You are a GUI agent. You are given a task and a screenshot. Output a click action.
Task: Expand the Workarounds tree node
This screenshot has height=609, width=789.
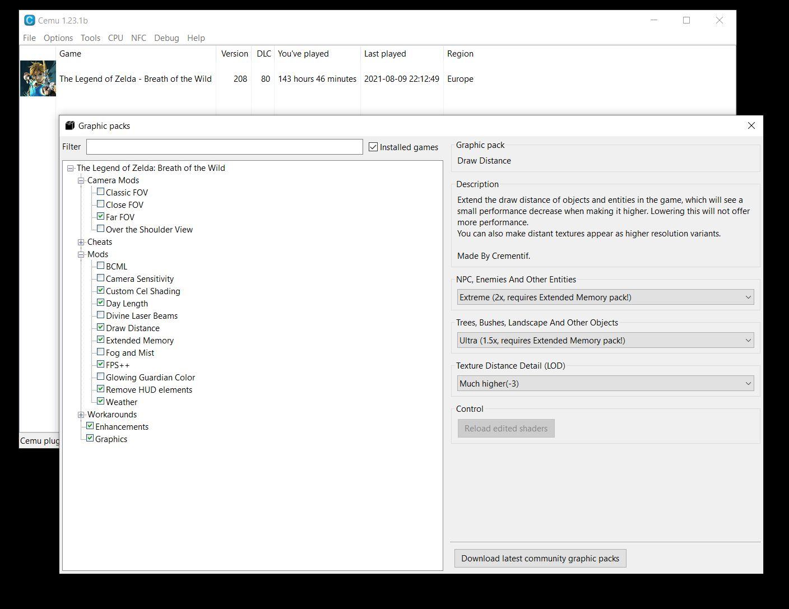coord(81,415)
